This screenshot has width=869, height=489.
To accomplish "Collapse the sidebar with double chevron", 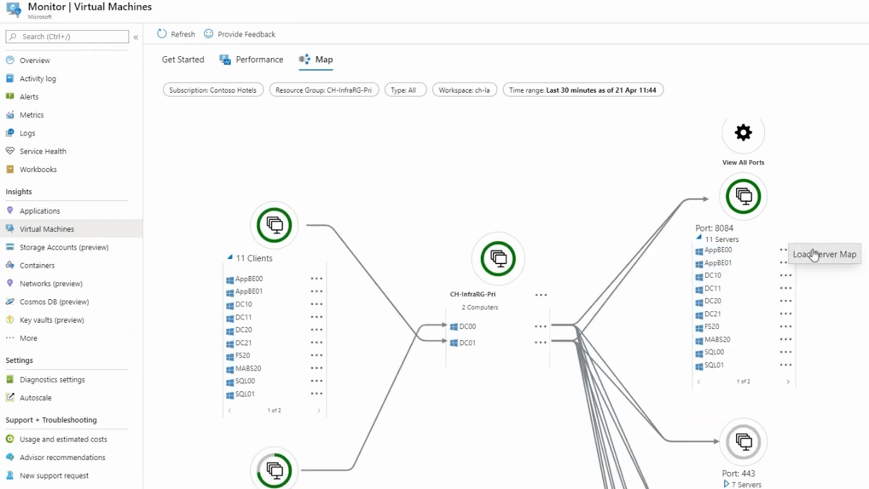I will point(135,37).
